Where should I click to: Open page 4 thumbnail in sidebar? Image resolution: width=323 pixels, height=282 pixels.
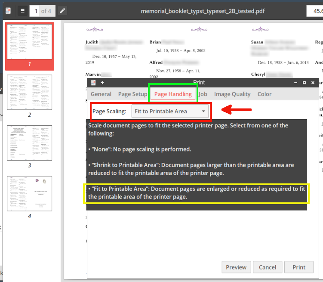pos(29,193)
